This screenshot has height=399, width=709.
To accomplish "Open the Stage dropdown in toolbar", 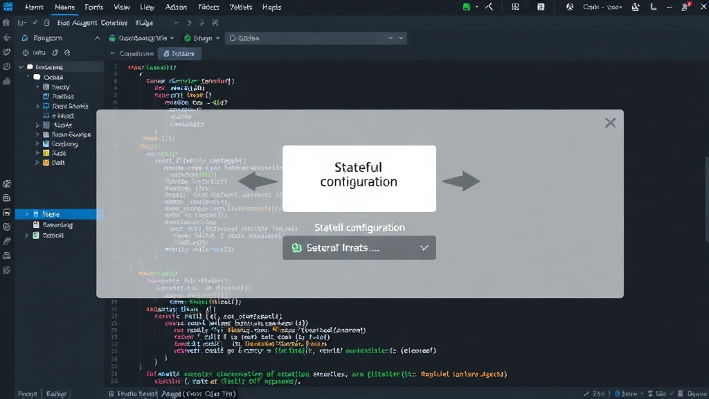I will (201, 39).
